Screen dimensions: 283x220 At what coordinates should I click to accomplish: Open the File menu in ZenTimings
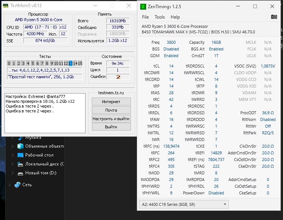[145, 17]
